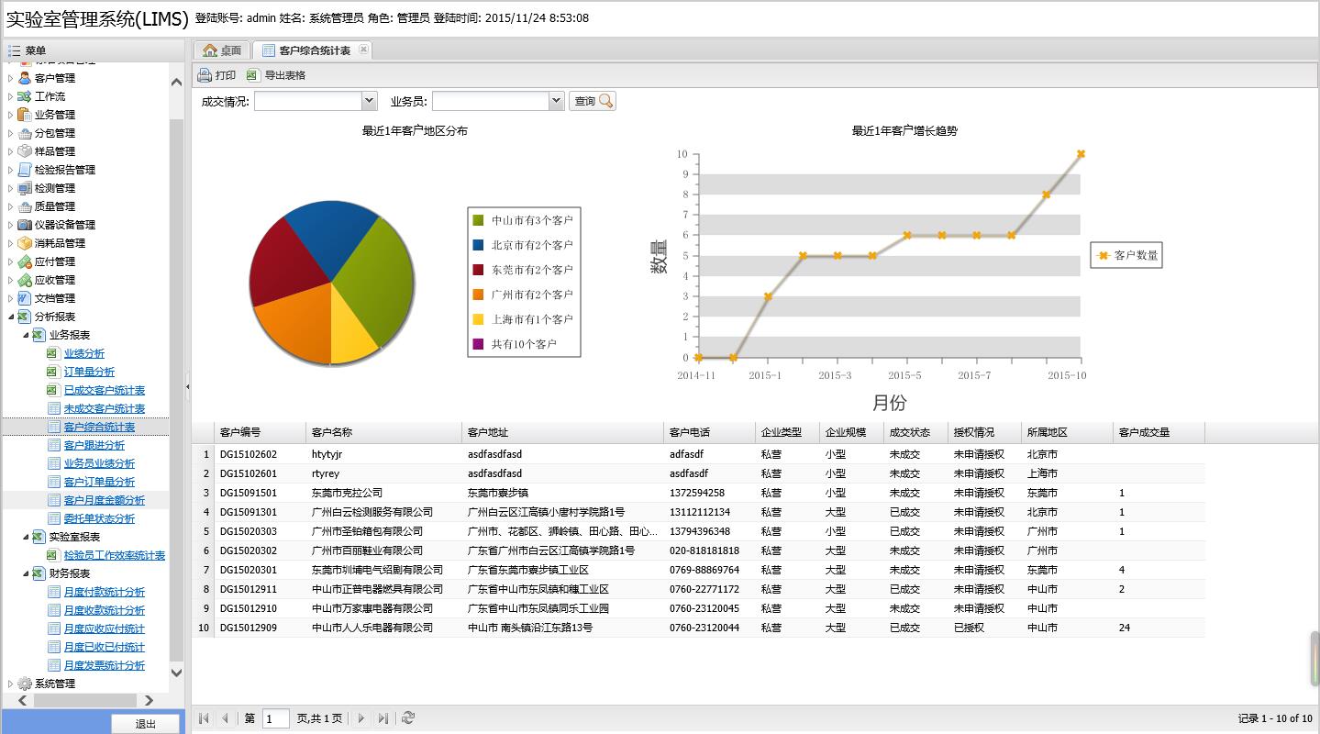Collapse the 分析报表 tree node
This screenshot has height=734, width=1320.
point(11,317)
